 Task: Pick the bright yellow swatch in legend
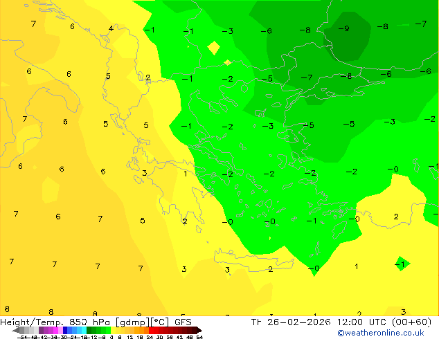coord(113,330)
